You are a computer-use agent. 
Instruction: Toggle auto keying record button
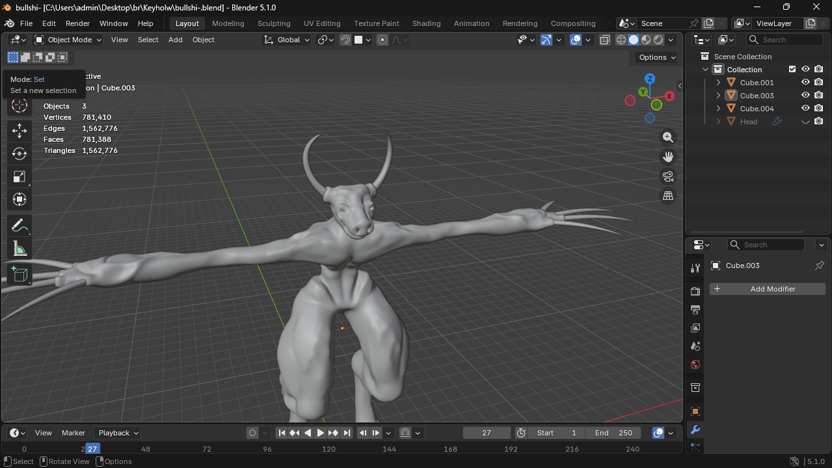point(252,433)
